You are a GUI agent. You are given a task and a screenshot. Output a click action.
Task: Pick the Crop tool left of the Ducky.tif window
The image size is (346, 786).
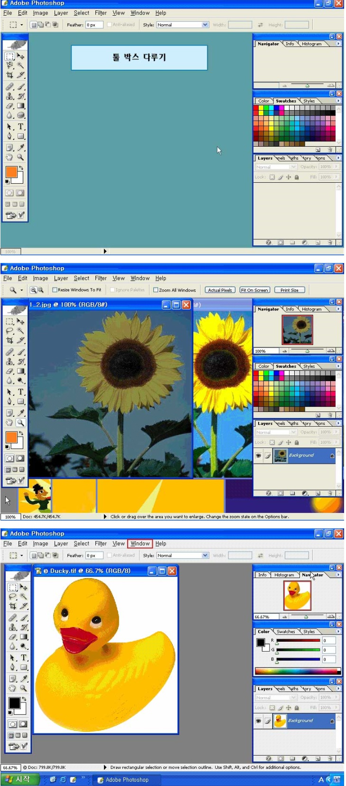pos(12,606)
